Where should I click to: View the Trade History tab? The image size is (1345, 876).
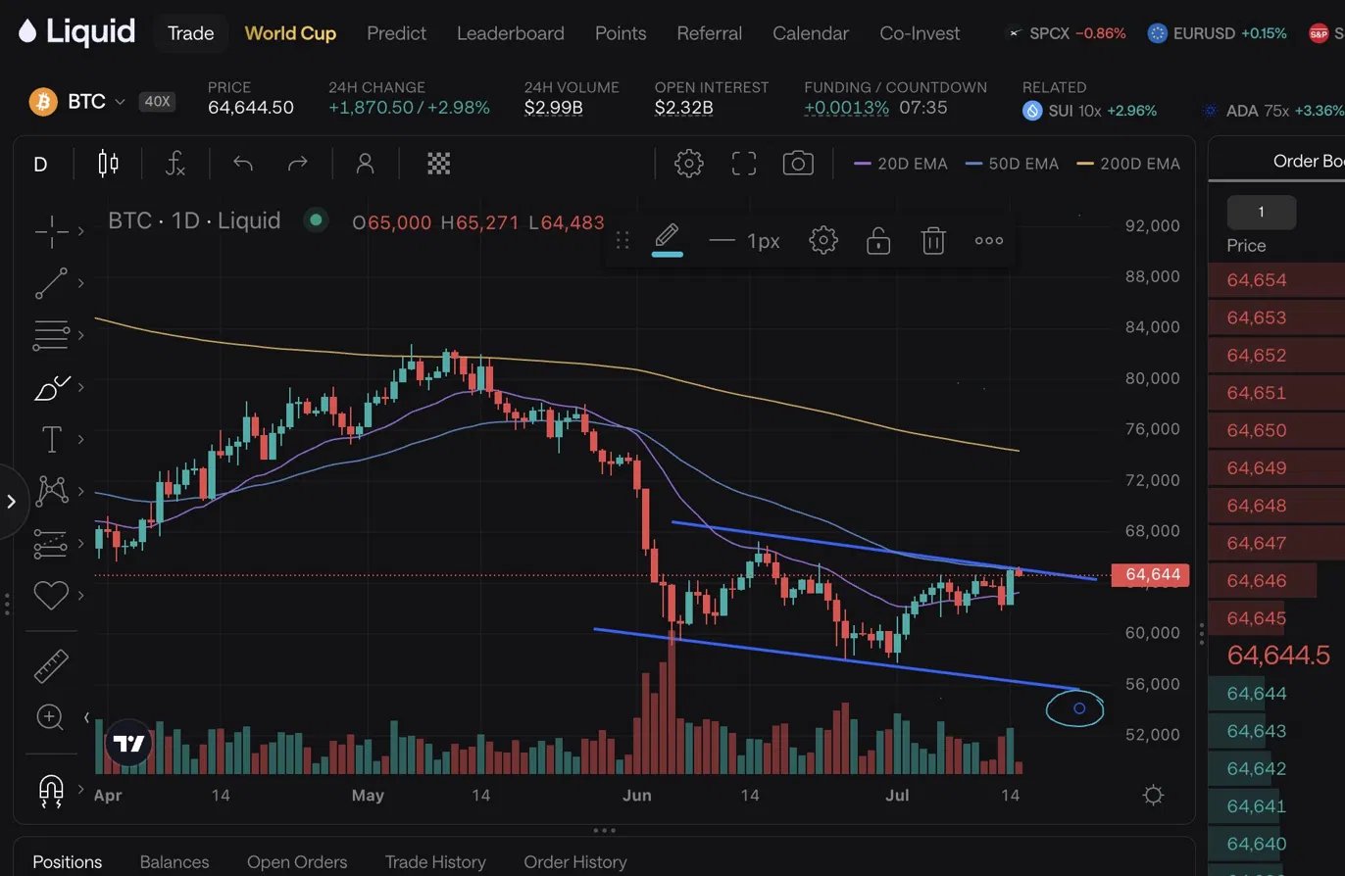[x=435, y=862]
